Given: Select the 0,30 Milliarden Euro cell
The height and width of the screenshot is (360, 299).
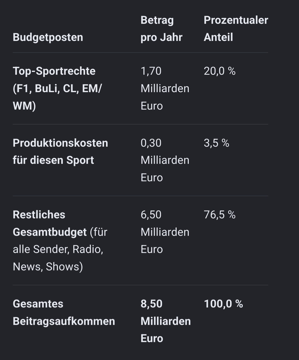Looking at the screenshot, I should click(x=165, y=160).
